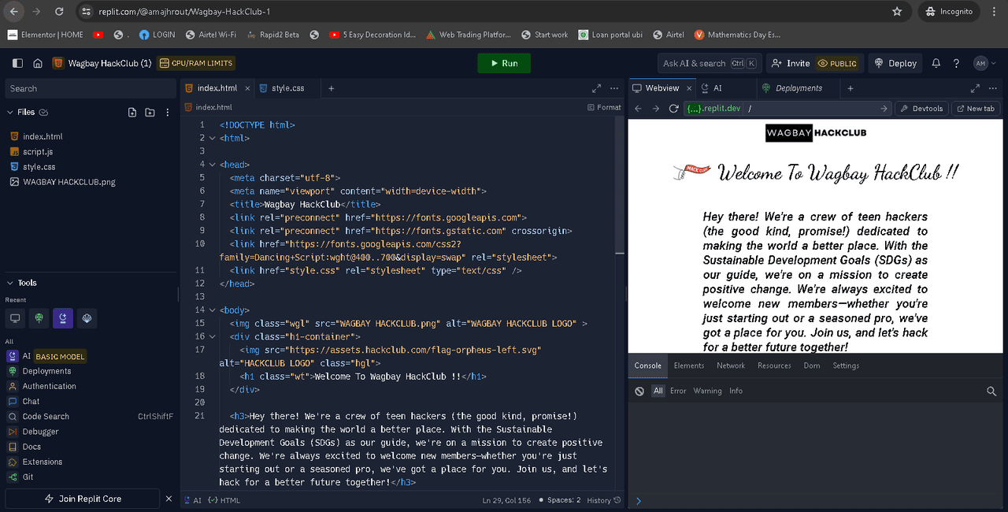Collapse the Tools section
This screenshot has height=512, width=1008.
tap(10, 283)
